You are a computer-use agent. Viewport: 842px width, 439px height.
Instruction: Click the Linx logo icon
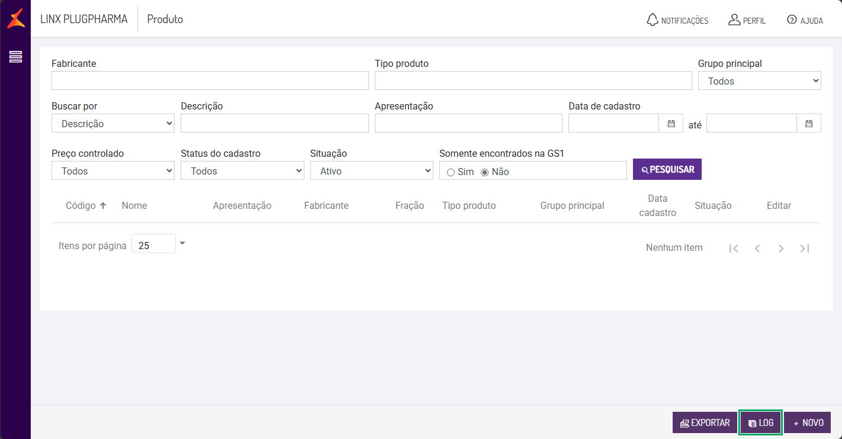pyautogui.click(x=16, y=18)
